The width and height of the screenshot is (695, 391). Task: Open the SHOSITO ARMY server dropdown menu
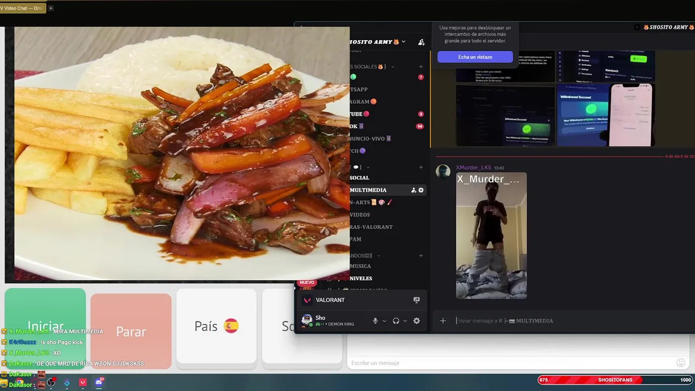(403, 42)
